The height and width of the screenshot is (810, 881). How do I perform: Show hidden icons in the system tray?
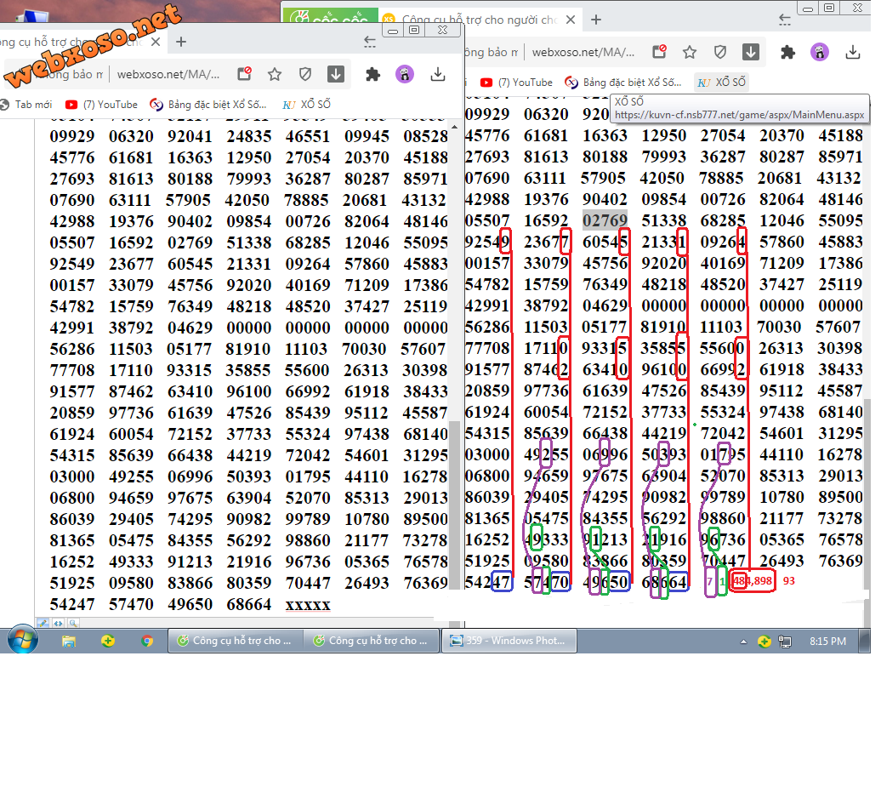744,642
